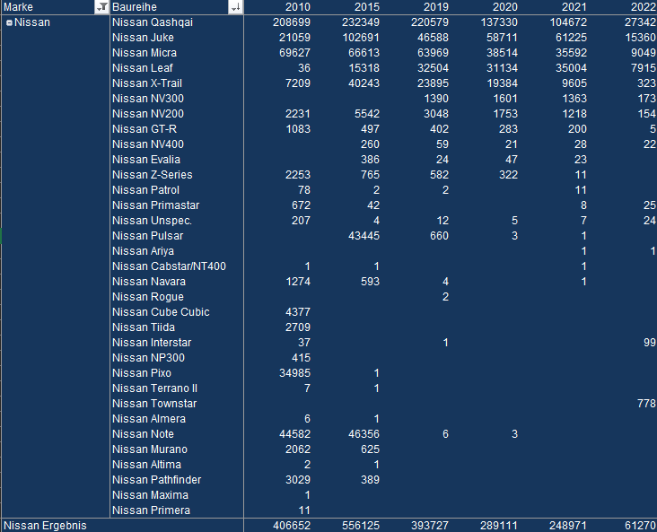
Task: Select the Nissan Pathfinder row label
Action: click(x=157, y=480)
